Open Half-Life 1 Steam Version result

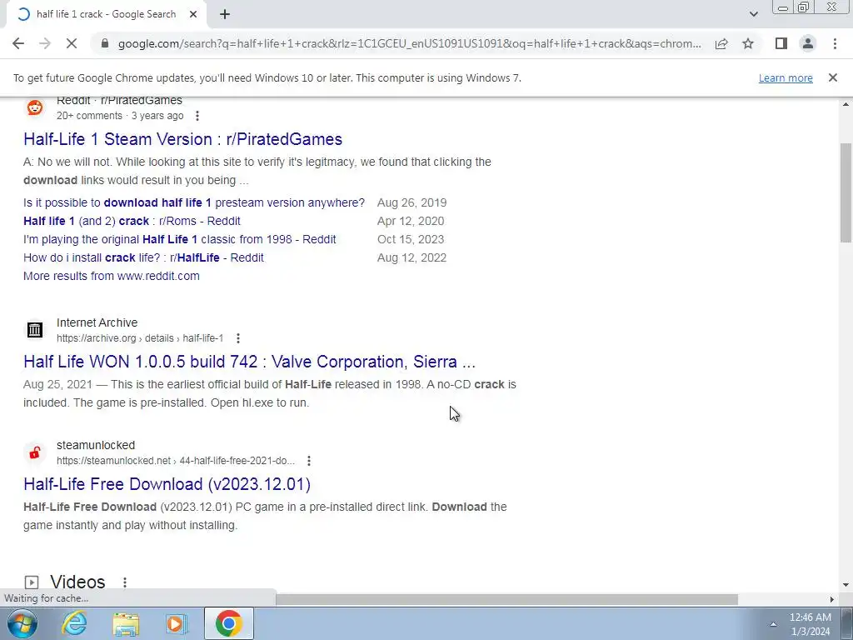point(182,139)
